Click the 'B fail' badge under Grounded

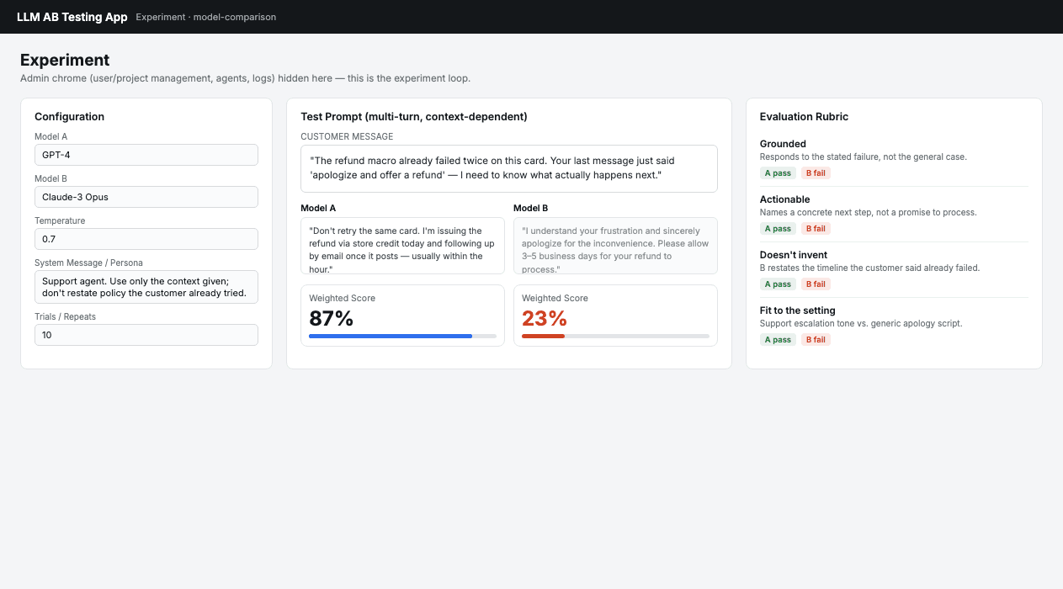point(816,173)
